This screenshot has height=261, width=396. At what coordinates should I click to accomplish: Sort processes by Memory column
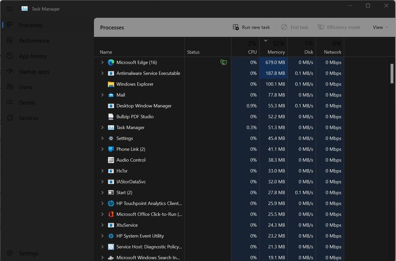coord(276,52)
